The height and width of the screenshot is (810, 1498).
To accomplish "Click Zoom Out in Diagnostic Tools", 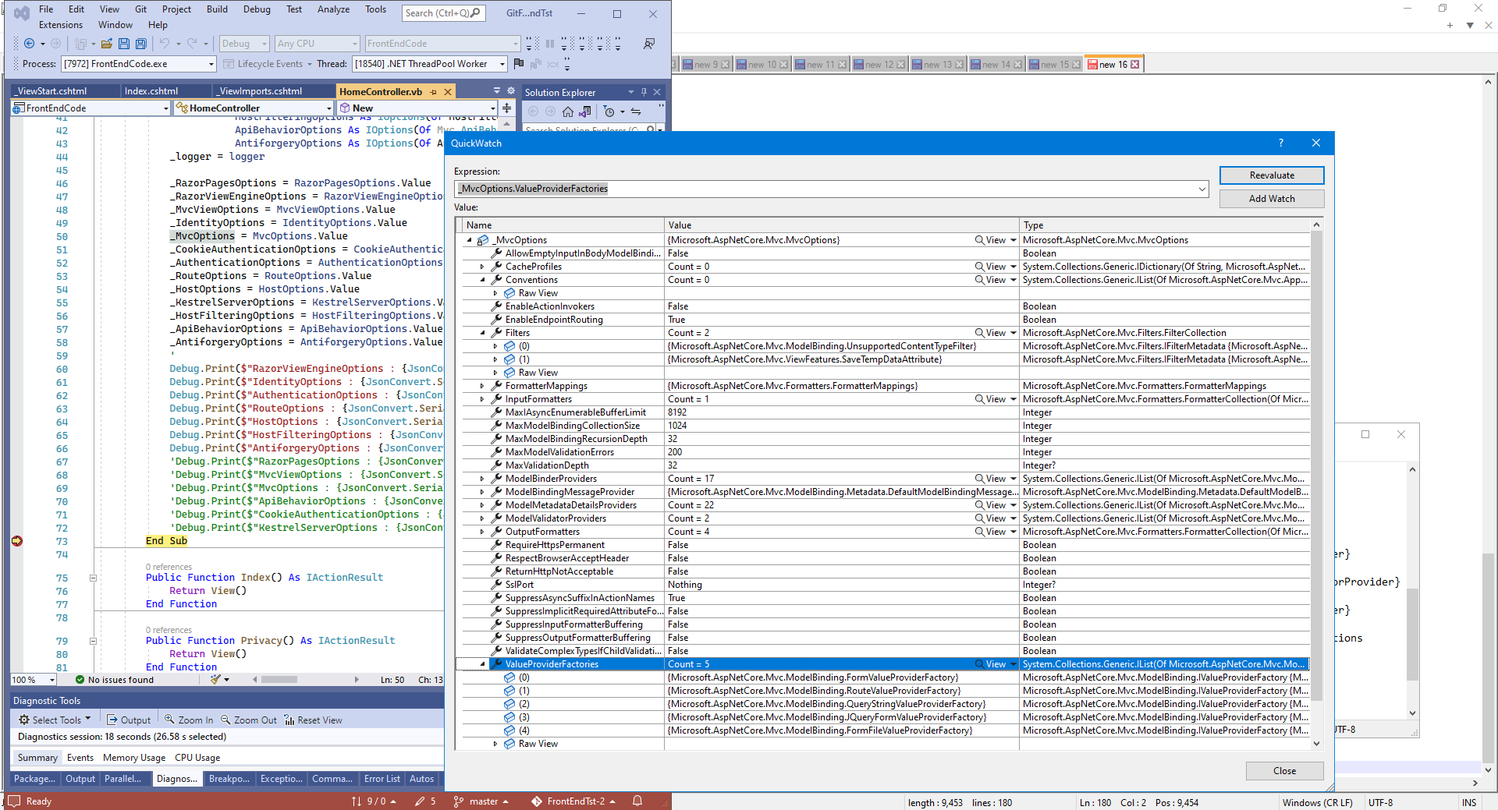I will point(249,720).
